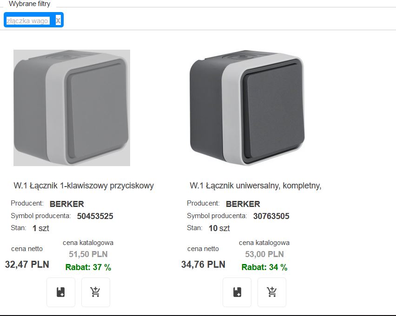Select the producer symbol 30763505
This screenshot has width=396, height=316.
[271, 216]
